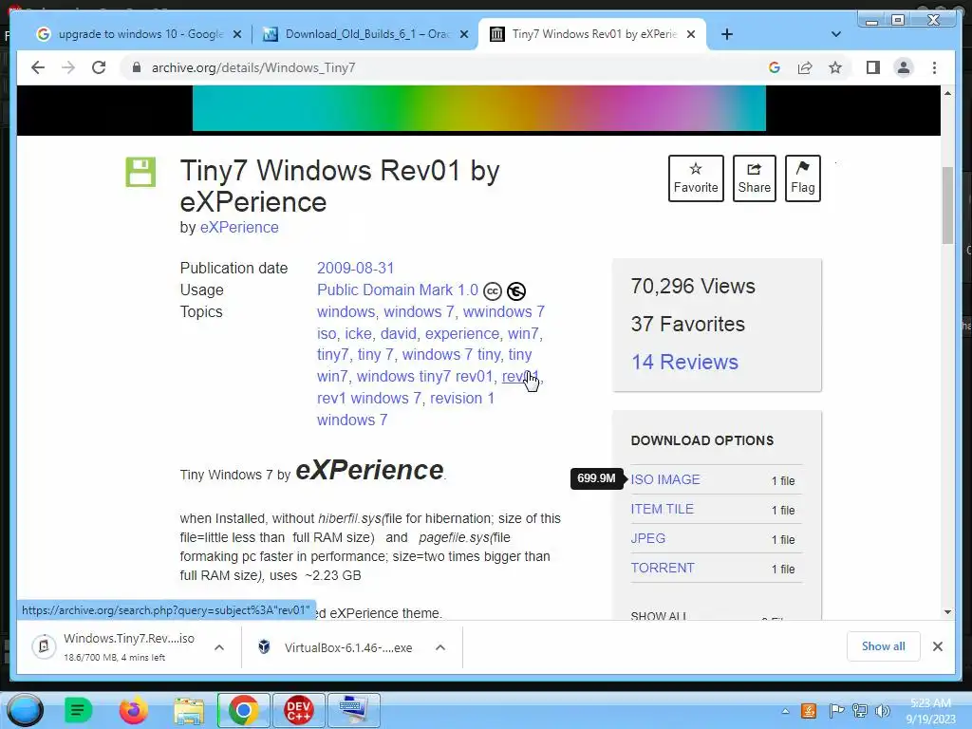
Task: Launch Firefox from the taskbar
Action: [x=133, y=710]
